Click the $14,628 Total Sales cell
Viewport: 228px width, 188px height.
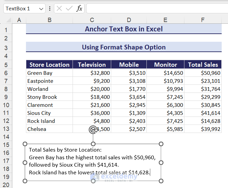(203, 121)
